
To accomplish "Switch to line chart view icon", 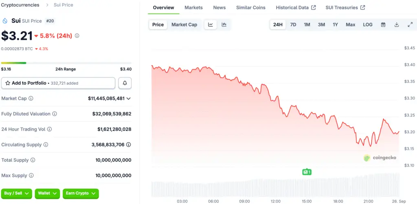I will click(211, 25).
